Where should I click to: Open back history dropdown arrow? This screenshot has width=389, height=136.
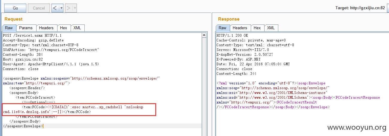tap(61, 8)
